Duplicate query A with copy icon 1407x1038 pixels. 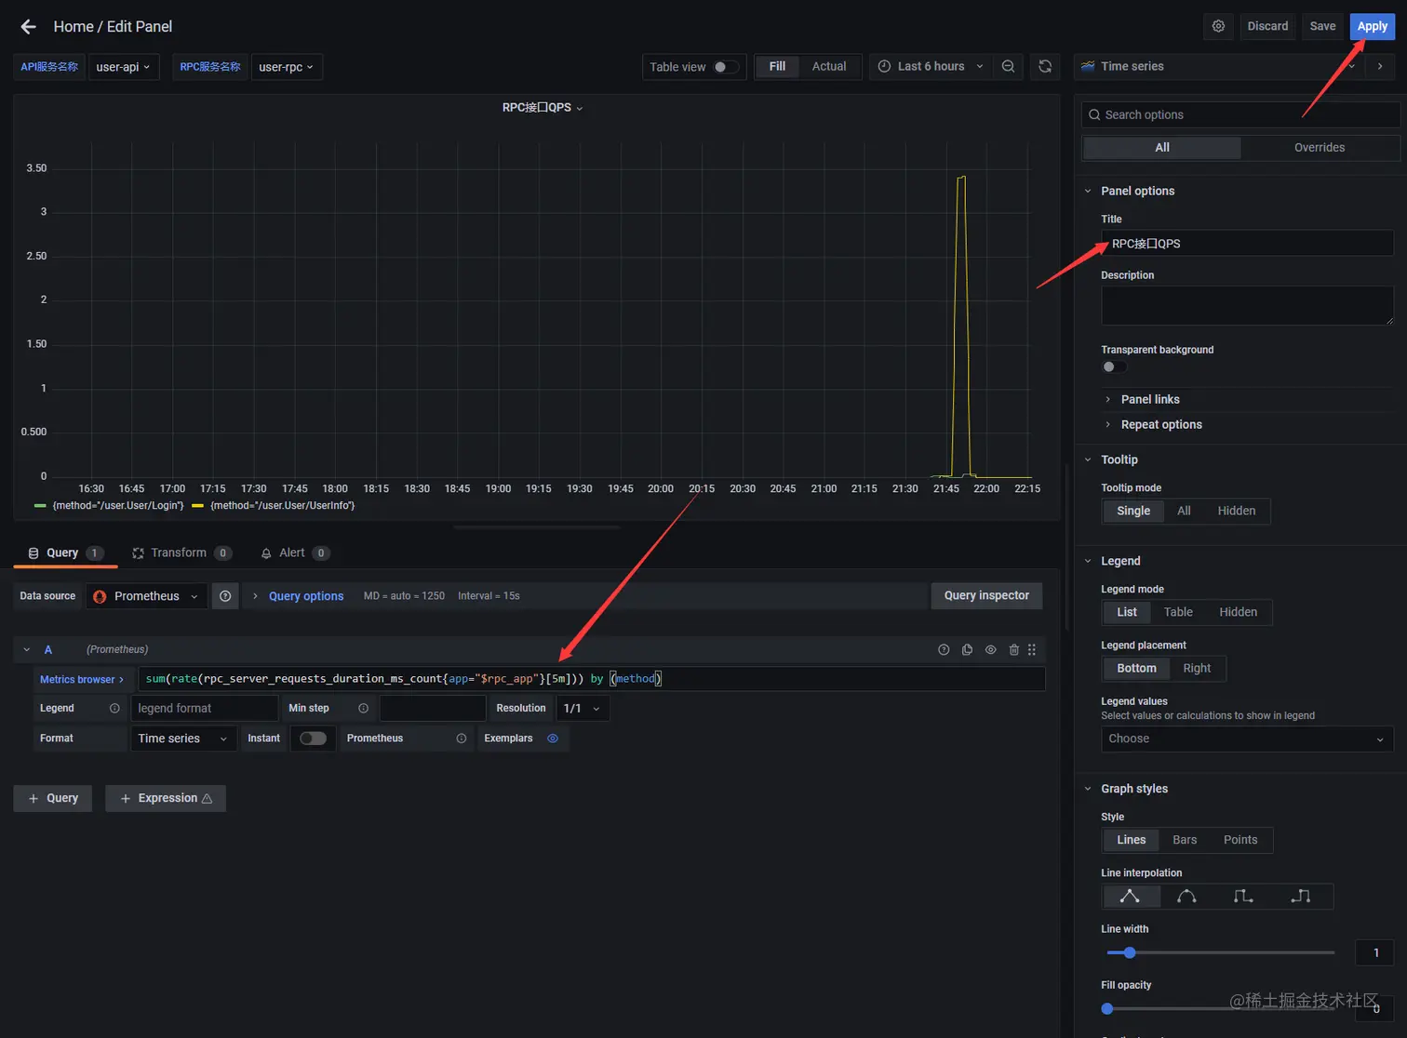pyautogui.click(x=967, y=649)
